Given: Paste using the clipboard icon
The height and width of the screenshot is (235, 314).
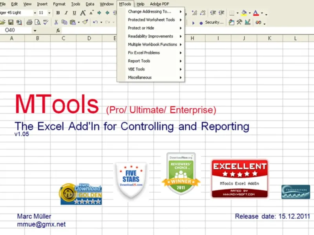Looking at the screenshot, I should click(73, 22).
